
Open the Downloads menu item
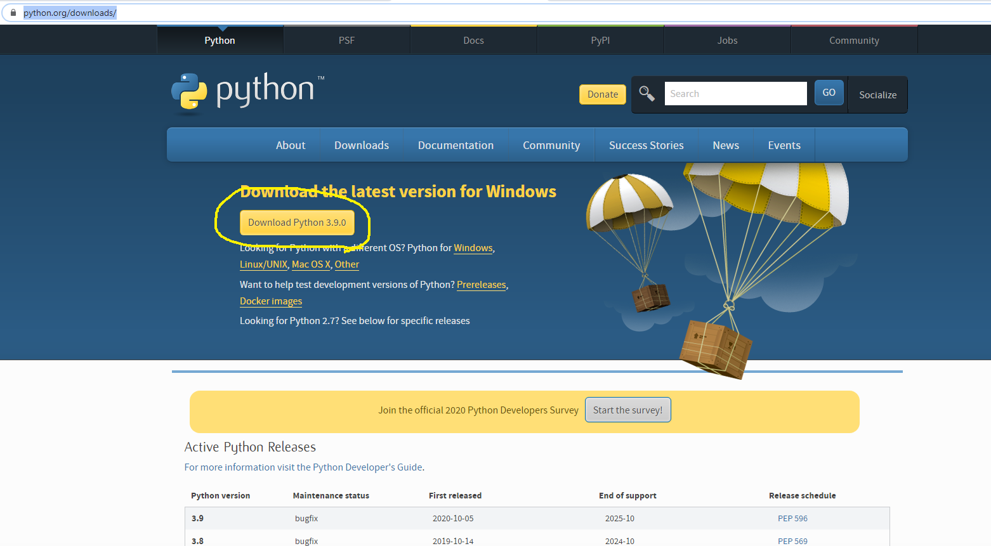pos(362,145)
